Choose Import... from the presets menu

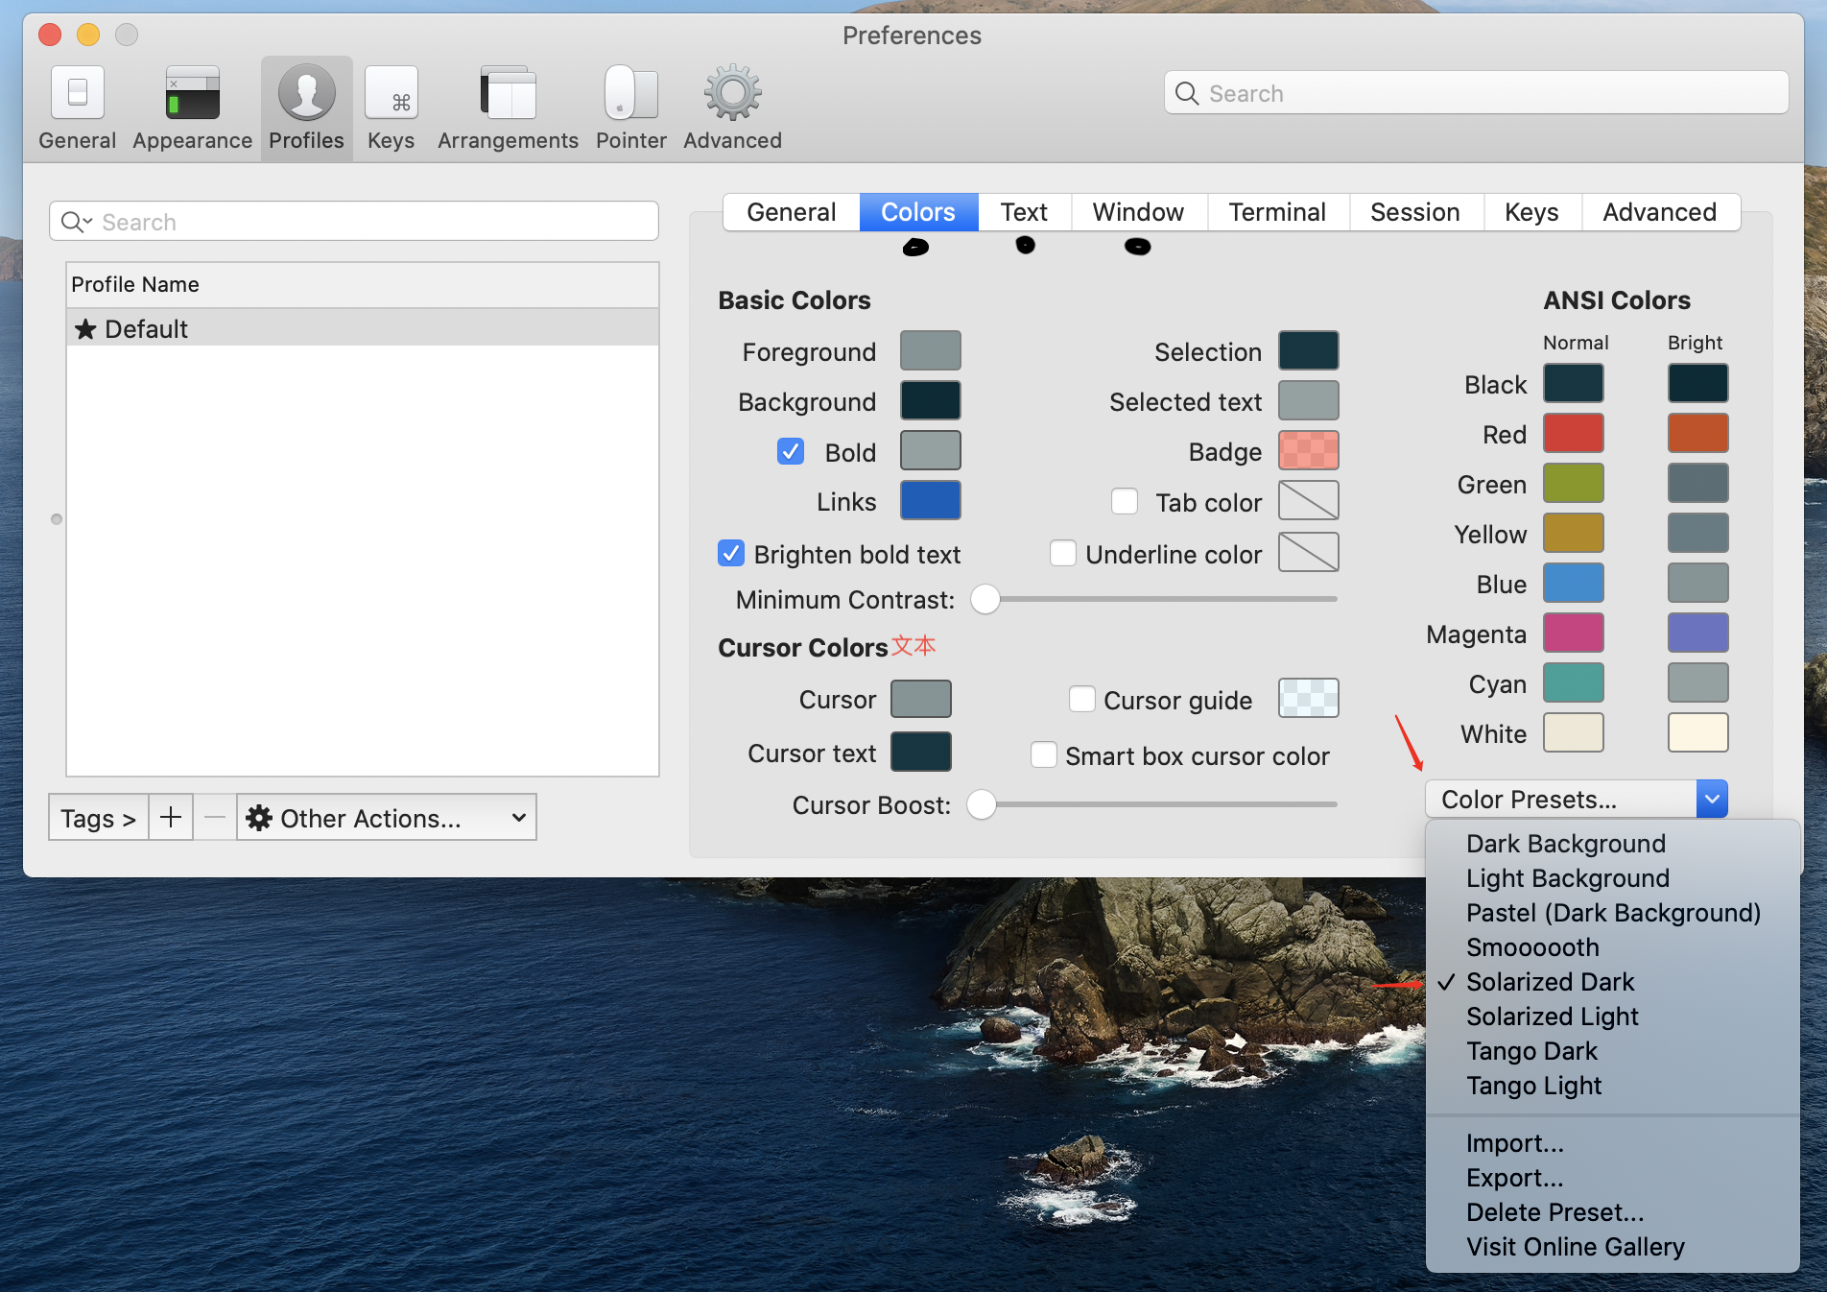coord(1514,1143)
